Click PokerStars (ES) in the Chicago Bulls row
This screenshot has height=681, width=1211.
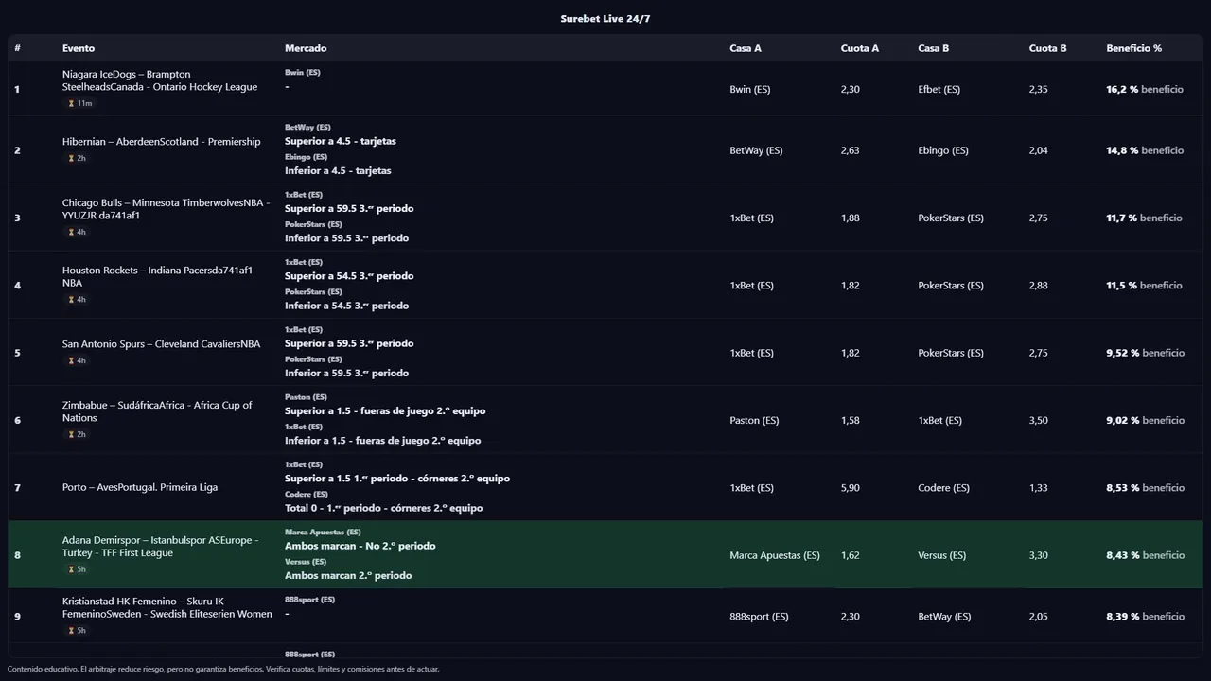[x=950, y=218]
